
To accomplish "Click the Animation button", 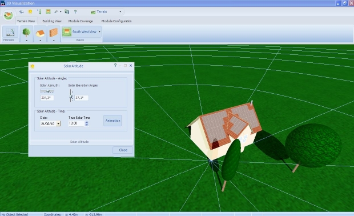I will point(112,121).
